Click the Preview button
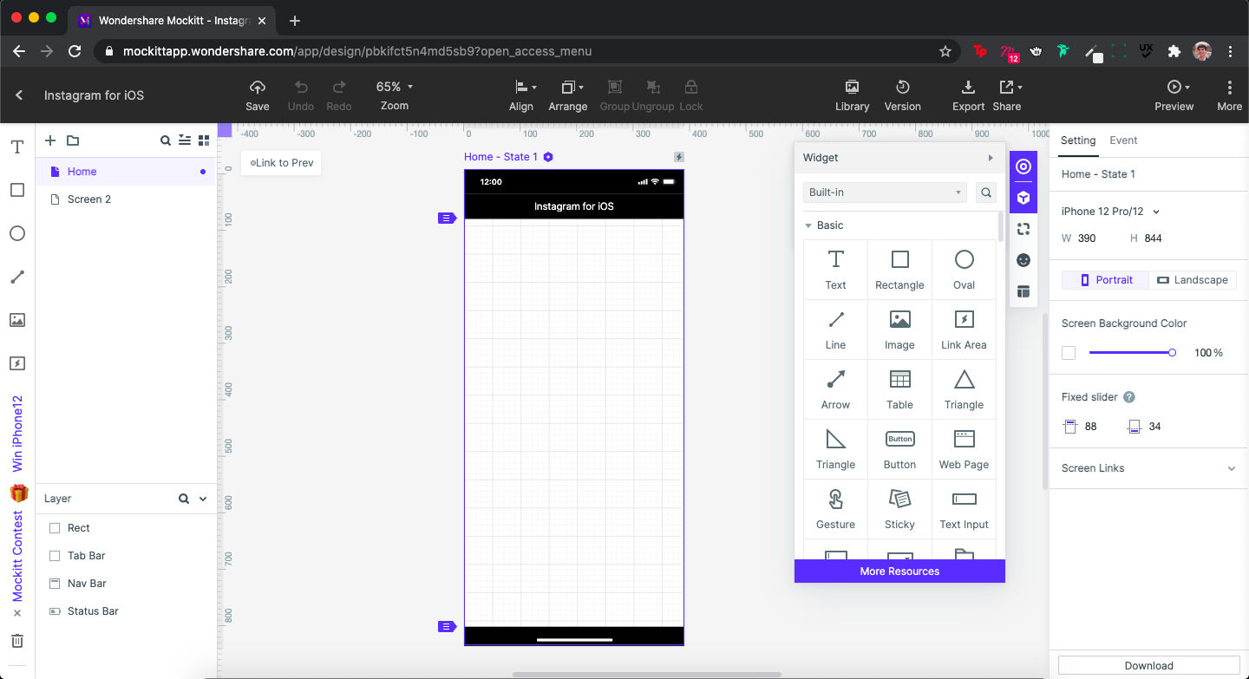The image size is (1249, 679). [1174, 95]
